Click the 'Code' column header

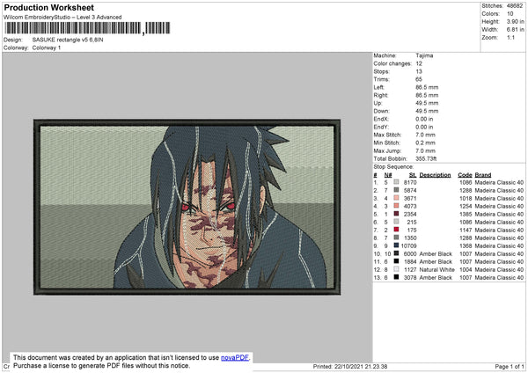coord(465,175)
